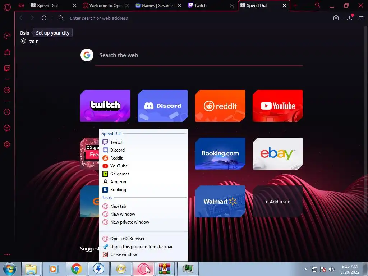Click Add a site tile
Image resolution: width=368 pixels, height=276 pixels.
tap(278, 202)
